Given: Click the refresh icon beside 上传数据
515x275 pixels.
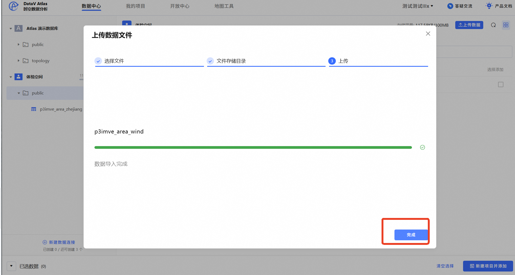Looking at the screenshot, I should [493, 25].
